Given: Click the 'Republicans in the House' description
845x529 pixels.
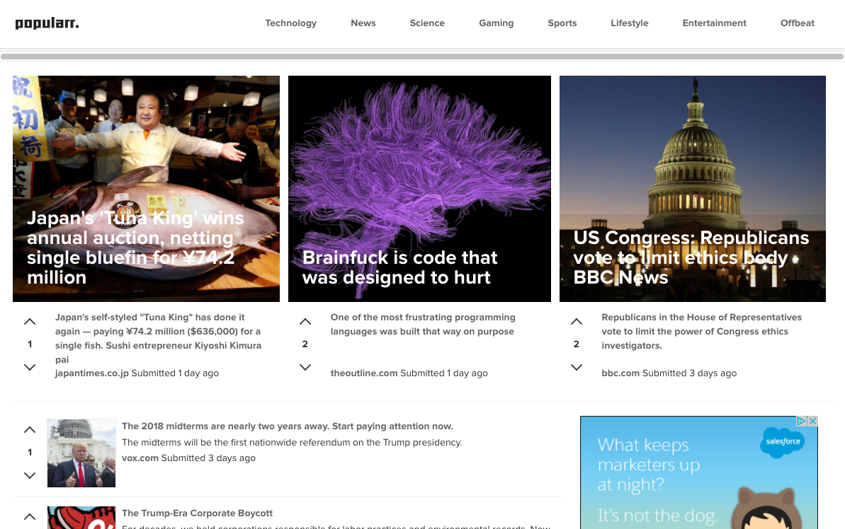Looking at the screenshot, I should (702, 332).
